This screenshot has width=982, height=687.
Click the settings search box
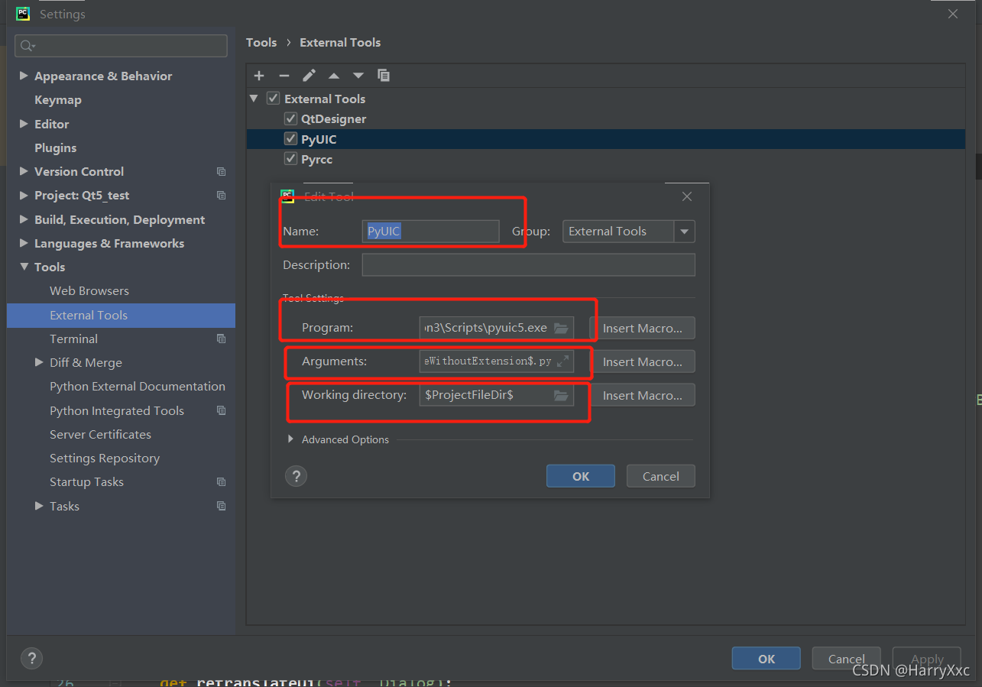(121, 46)
